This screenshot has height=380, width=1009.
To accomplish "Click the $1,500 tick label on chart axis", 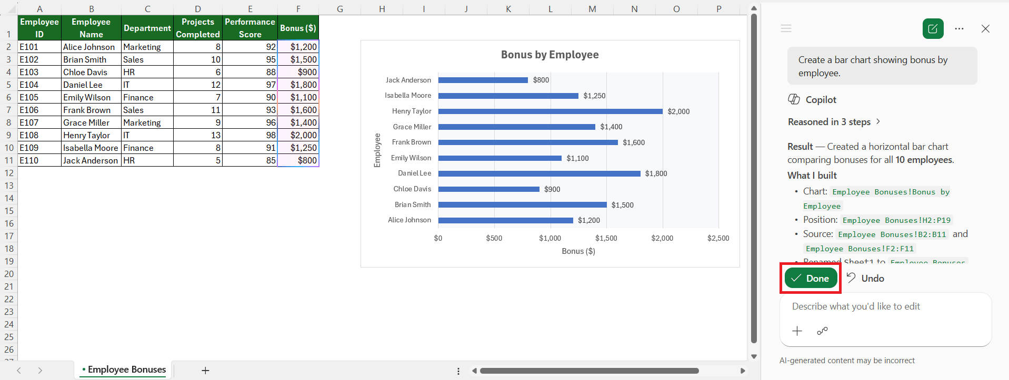I will 606,238.
